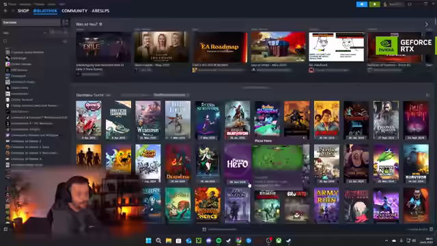Click the blue announcements megaphone button
The height and width of the screenshot is (246, 437).
click(x=362, y=4)
